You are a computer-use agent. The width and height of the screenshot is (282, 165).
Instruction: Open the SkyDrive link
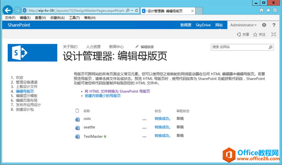point(203,25)
